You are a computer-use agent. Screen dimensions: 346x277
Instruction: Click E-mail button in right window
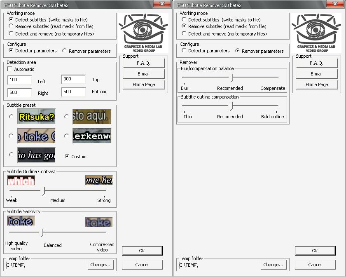(x=317, y=74)
